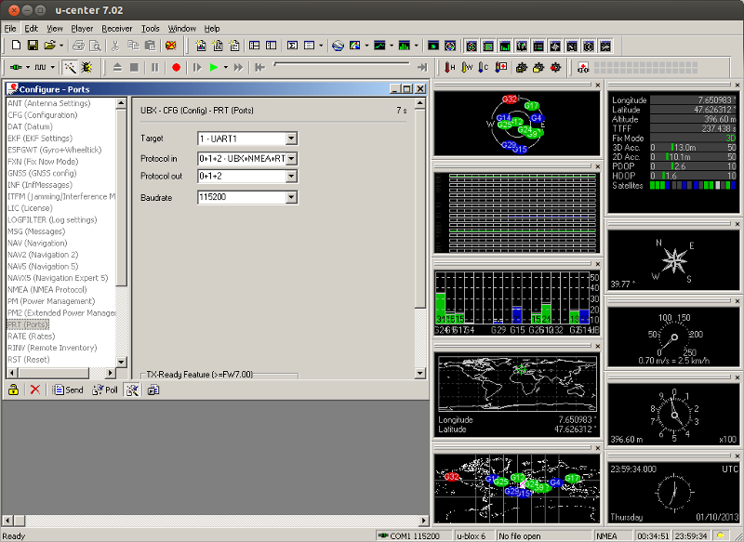
Task: Click the green play button
Action: pos(214,67)
